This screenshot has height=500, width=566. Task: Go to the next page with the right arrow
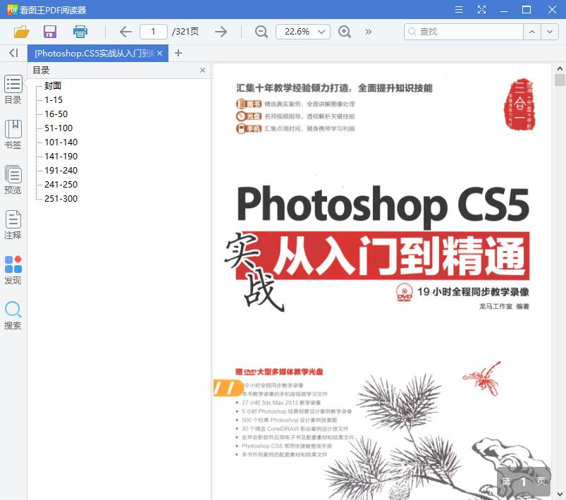point(221,32)
